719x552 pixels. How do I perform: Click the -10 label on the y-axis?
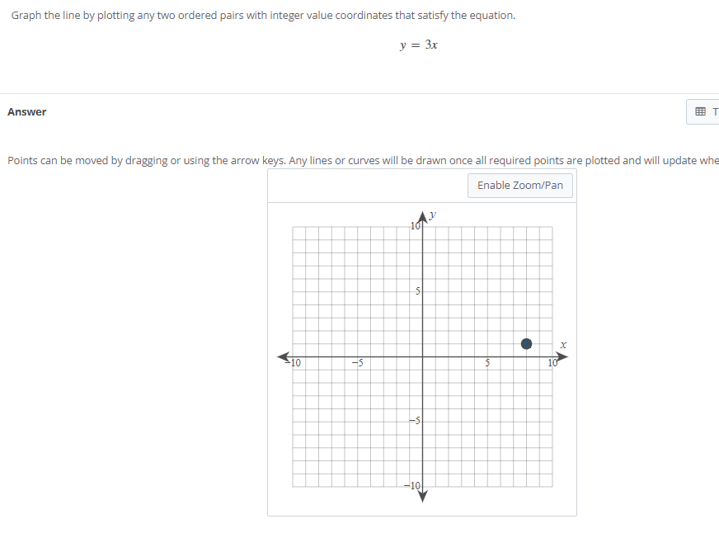coord(411,484)
